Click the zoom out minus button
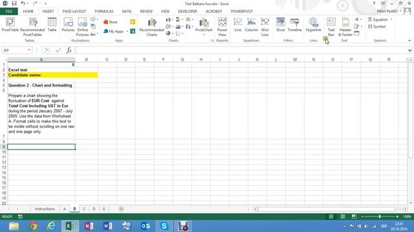Screen dimensions: 414x232 (x=362, y=217)
